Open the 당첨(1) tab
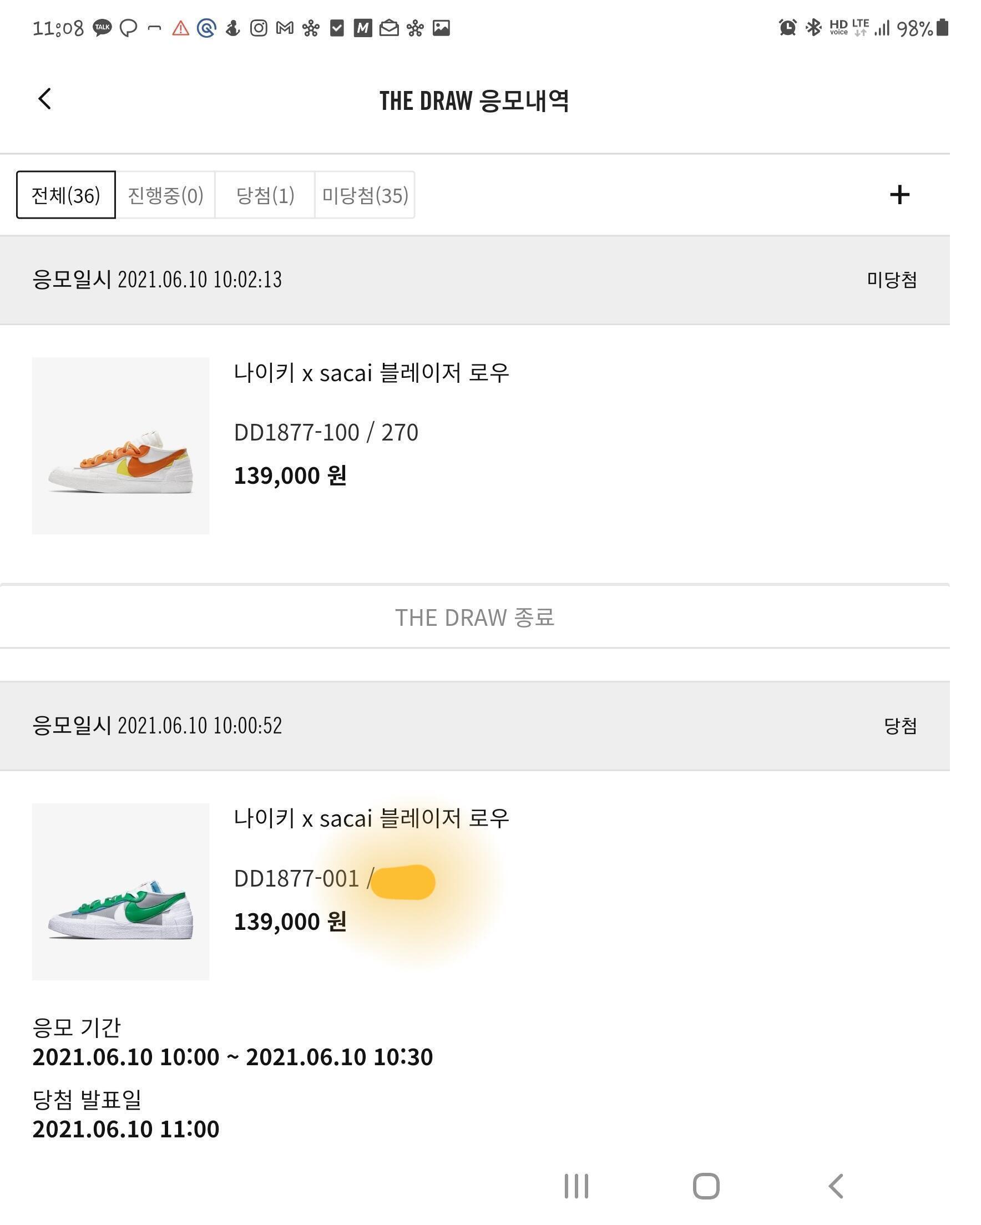 (265, 195)
